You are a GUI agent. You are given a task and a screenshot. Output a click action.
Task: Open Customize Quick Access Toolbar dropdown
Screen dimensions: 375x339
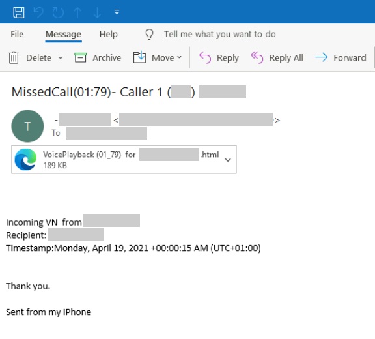tap(117, 12)
